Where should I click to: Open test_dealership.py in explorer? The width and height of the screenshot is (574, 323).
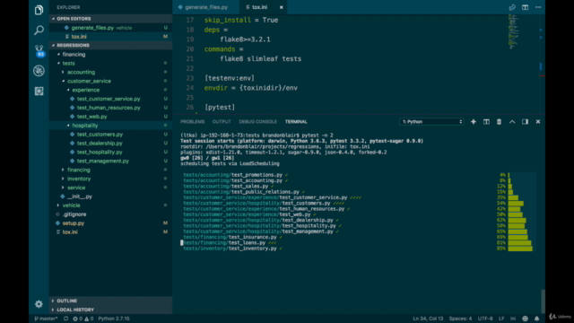pyautogui.click(x=110, y=144)
